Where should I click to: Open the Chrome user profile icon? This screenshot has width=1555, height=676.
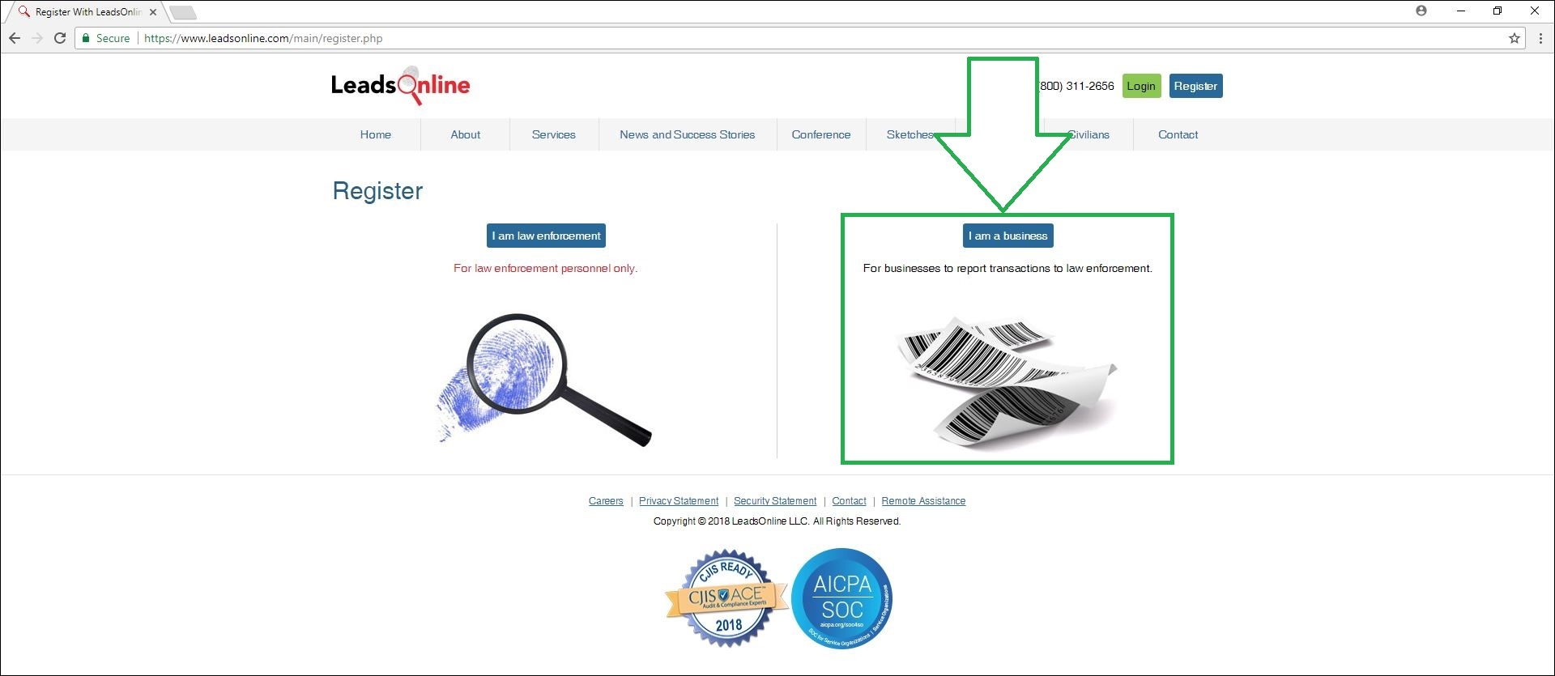click(x=1421, y=11)
